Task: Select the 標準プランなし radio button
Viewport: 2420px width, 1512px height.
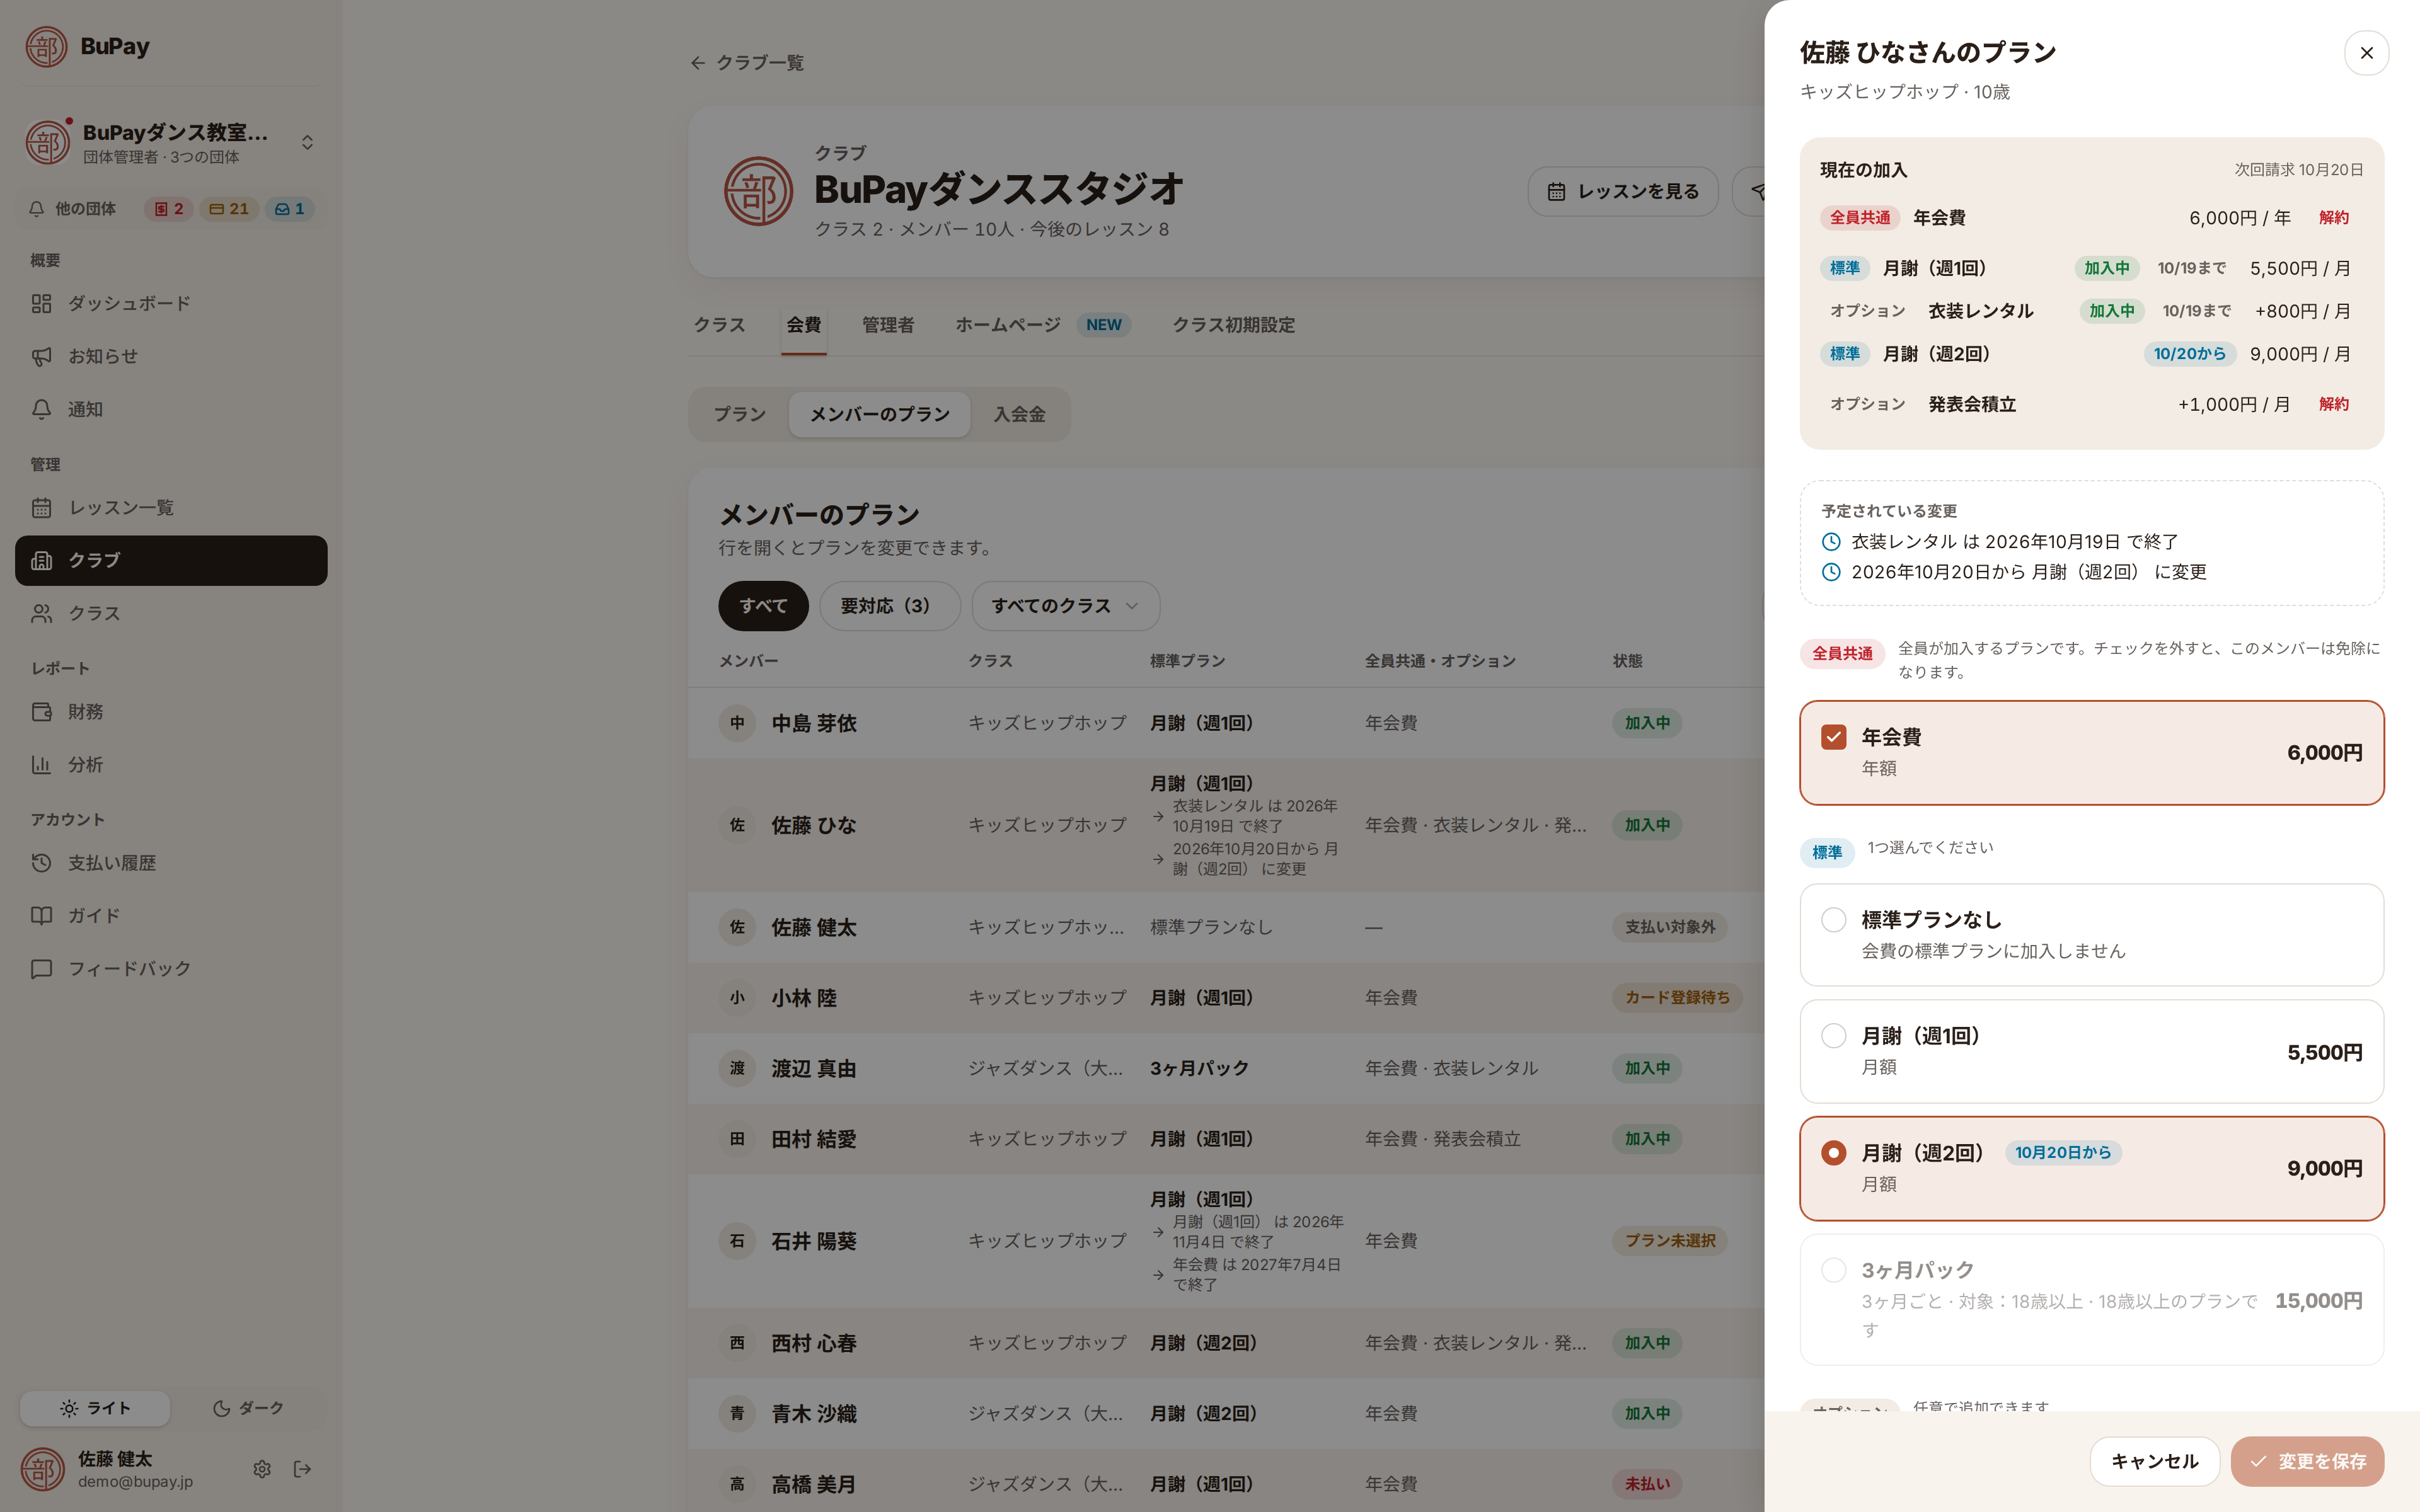Action: tap(1833, 920)
